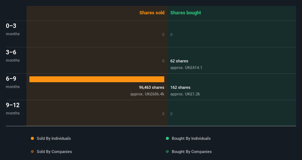The height and width of the screenshot is (160, 302).
Task: Click the orange Sold By Individuals legend dot
Action: (x=32, y=138)
